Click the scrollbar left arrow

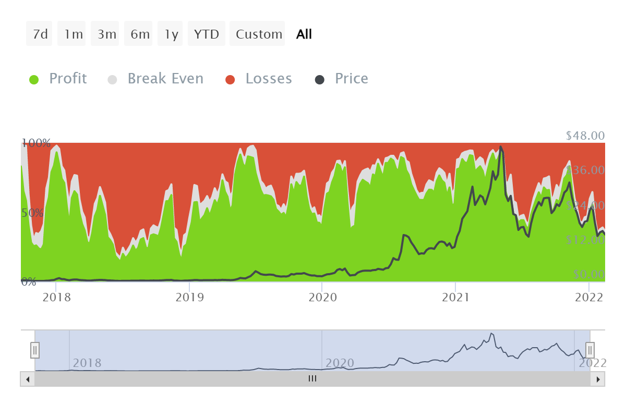point(28,379)
